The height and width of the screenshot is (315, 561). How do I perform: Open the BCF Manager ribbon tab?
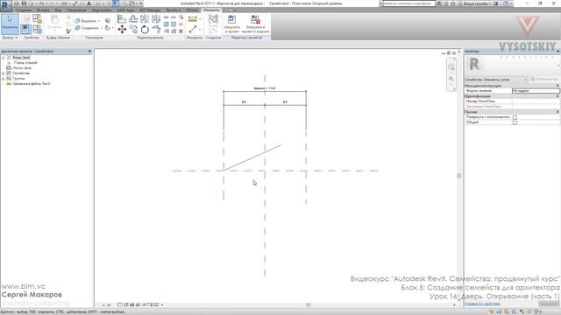pos(150,10)
